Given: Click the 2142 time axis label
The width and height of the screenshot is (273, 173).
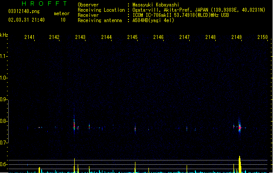Looking at the screenshot, I should point(54,37).
